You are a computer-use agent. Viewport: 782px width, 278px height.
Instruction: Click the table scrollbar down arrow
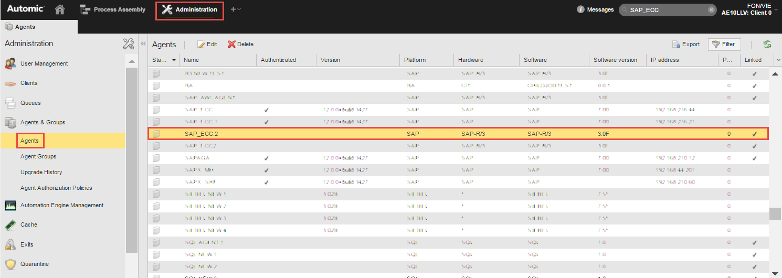point(775,273)
